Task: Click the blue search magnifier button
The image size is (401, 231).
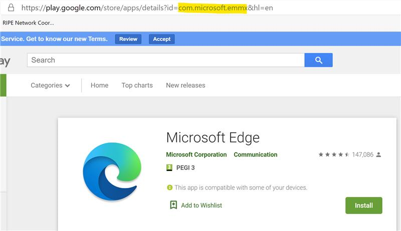Action: pos(318,60)
